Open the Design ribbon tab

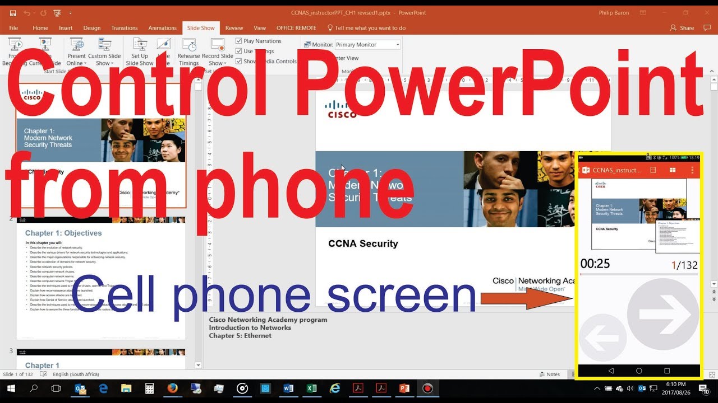(x=92, y=28)
